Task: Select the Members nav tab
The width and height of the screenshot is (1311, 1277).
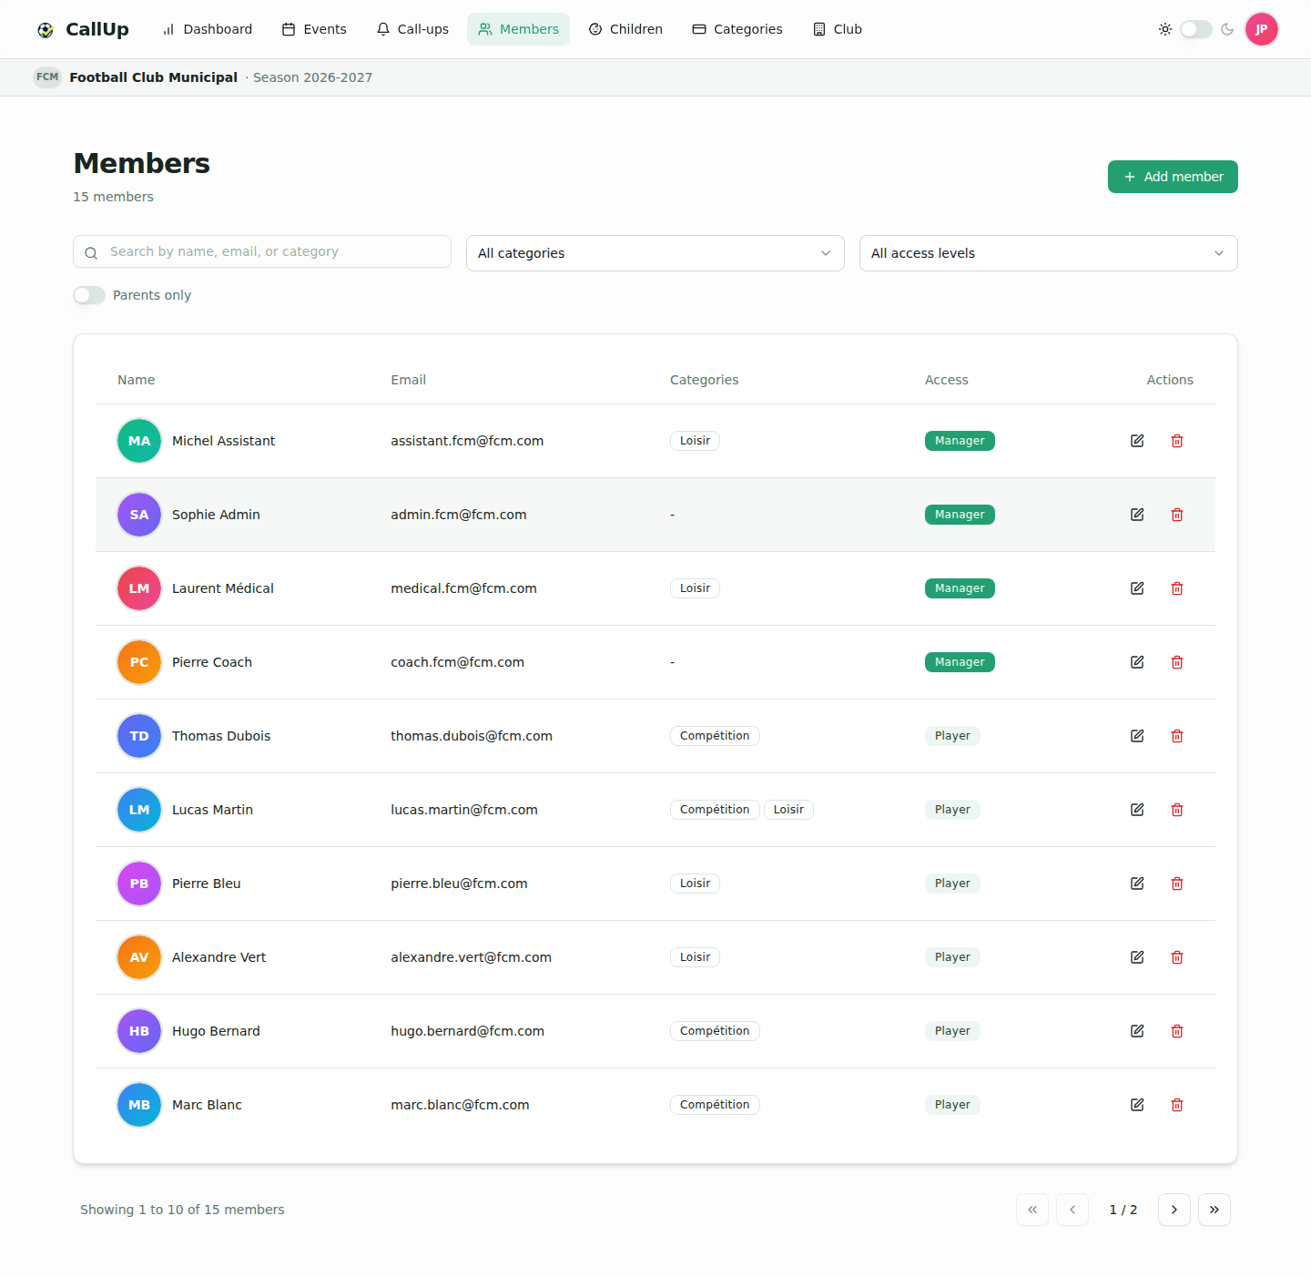Action: (519, 29)
